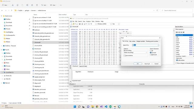
Task: Select Little endian byte order
Action: [177, 60]
